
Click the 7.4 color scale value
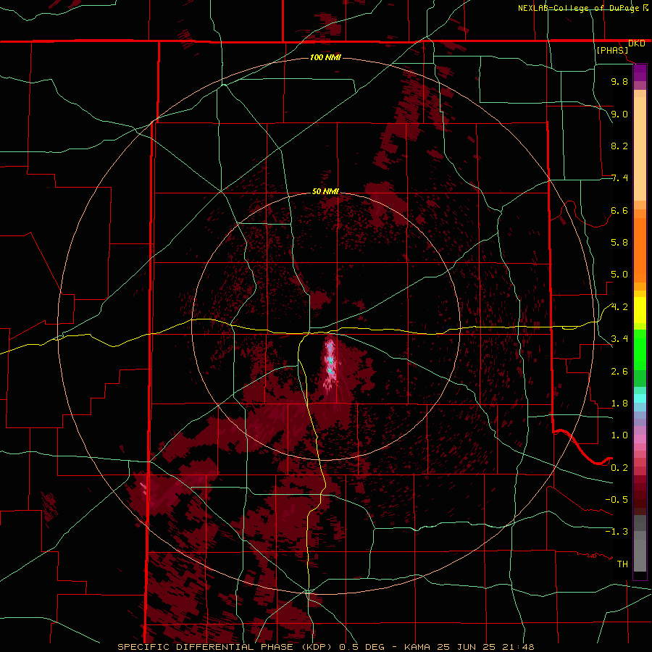click(619, 178)
